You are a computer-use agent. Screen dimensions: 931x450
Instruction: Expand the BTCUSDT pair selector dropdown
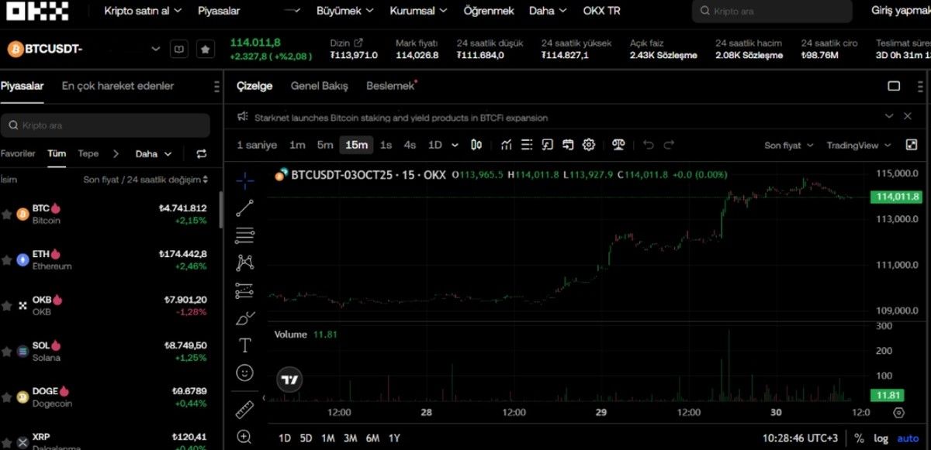155,49
